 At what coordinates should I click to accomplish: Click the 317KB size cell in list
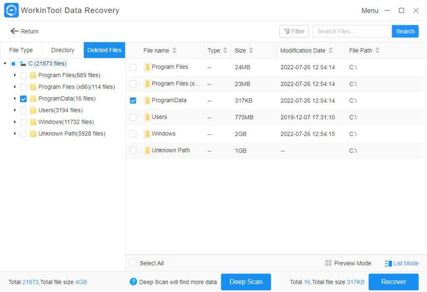244,101
